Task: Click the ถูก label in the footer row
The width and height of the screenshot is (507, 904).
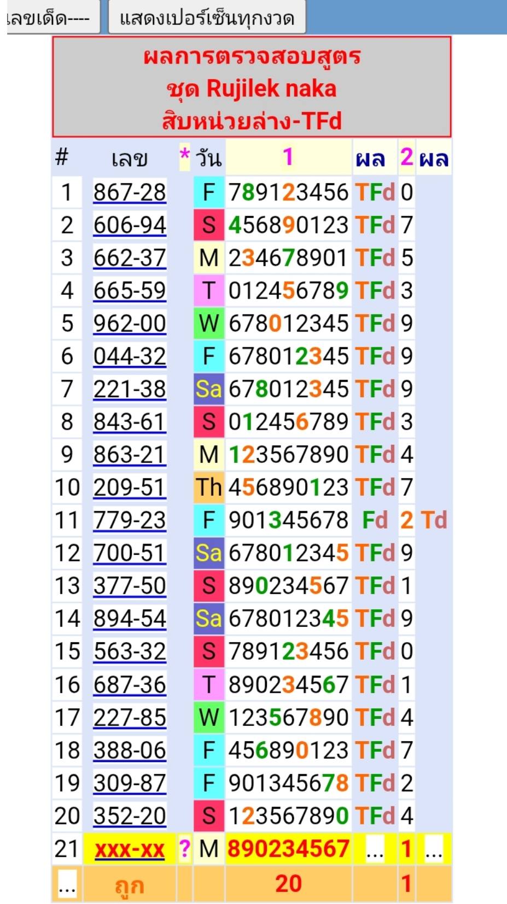Action: [130, 884]
